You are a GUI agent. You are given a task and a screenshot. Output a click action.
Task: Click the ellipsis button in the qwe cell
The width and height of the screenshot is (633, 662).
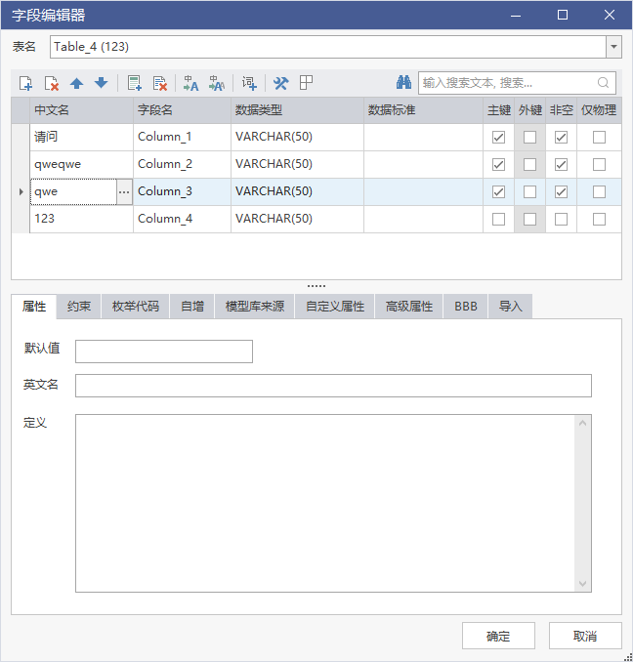click(x=124, y=192)
